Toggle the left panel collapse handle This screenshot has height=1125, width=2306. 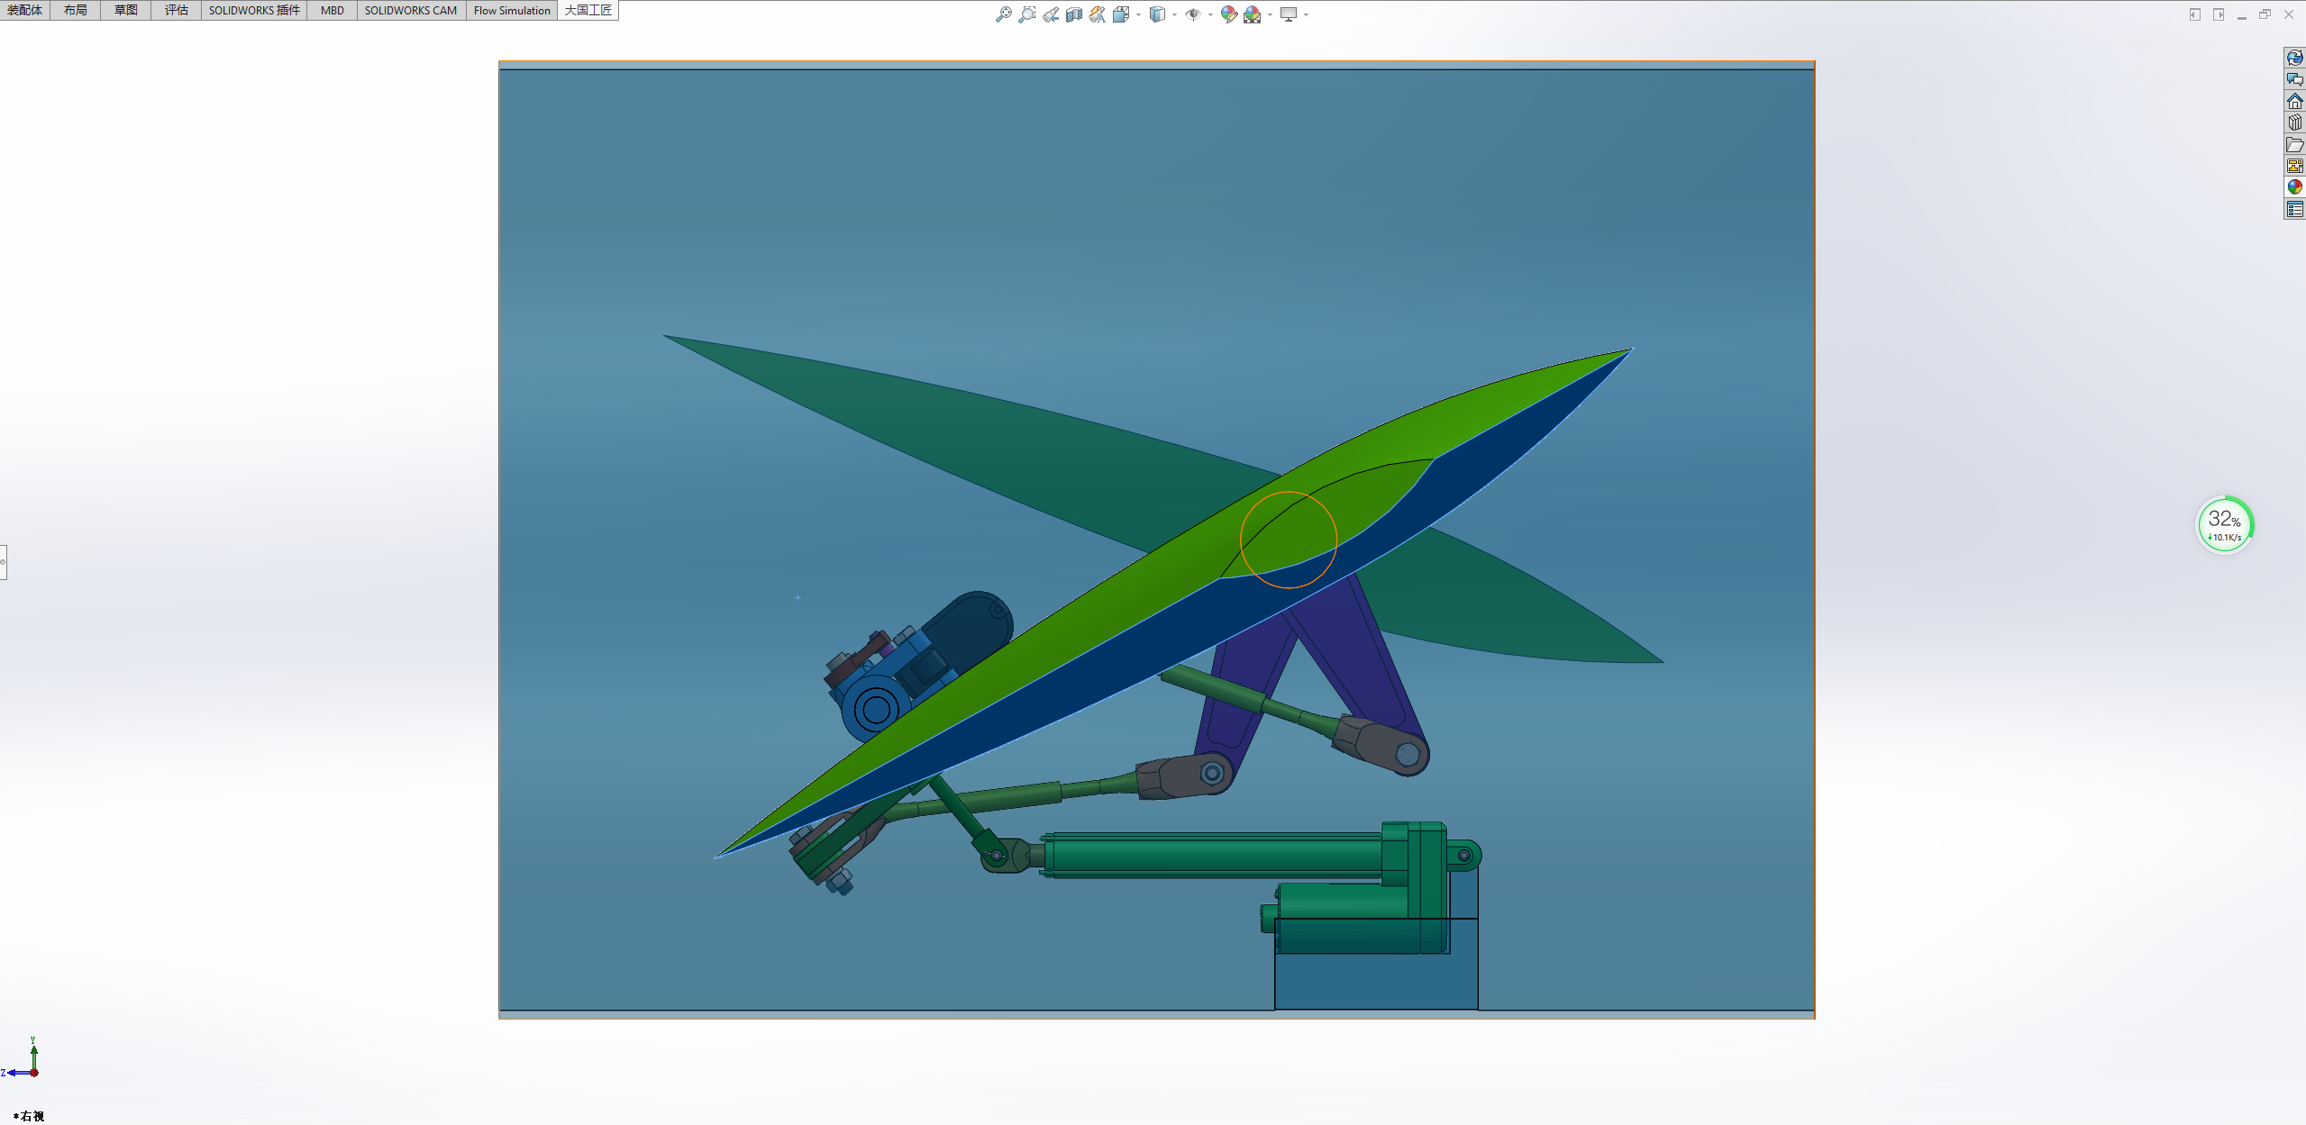pos(3,562)
